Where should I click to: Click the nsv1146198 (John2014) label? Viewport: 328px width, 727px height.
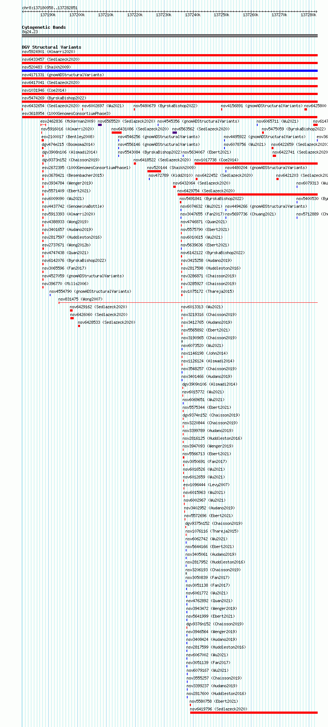[205, 353]
